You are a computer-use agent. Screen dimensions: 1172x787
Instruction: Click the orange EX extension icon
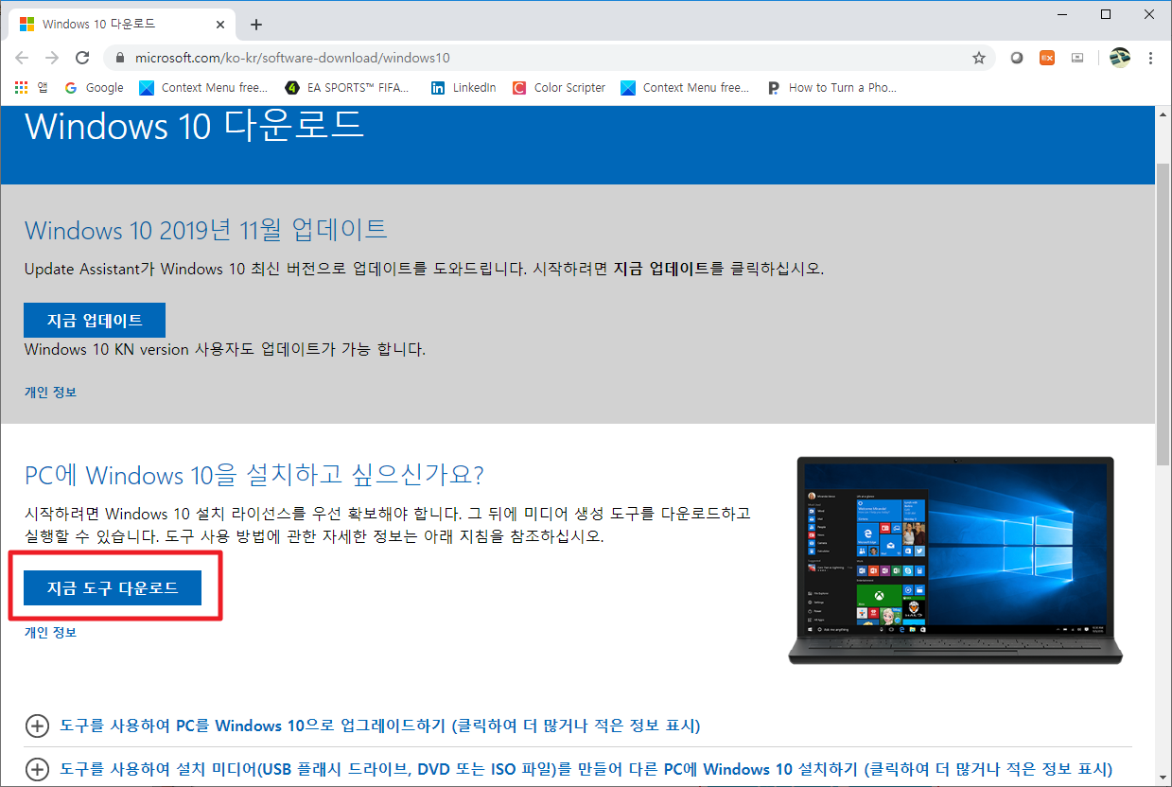click(x=1047, y=58)
